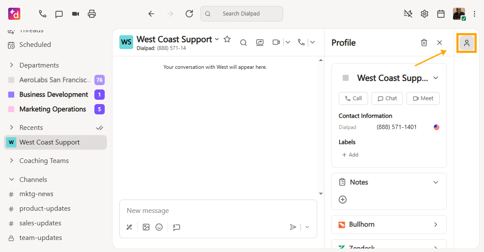The image size is (484, 252).
Task: Delete contact with trash icon
Action: tap(424, 43)
